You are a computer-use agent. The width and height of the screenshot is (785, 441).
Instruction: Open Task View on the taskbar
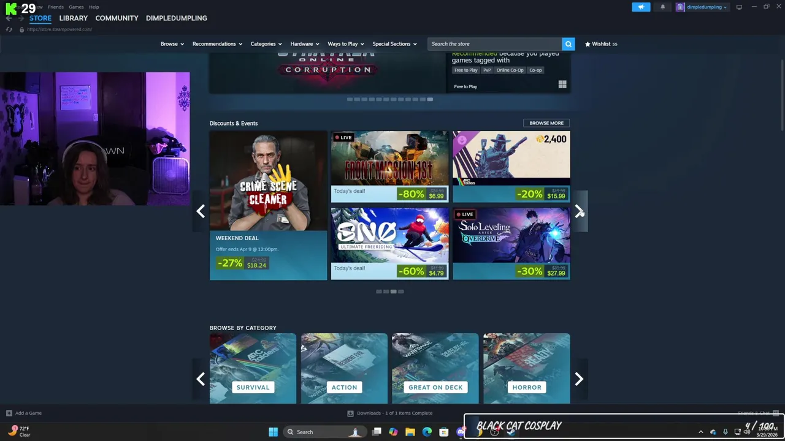point(377,432)
